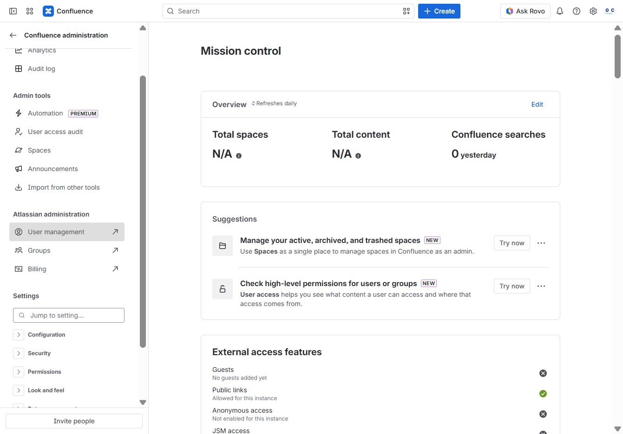Screen dimensions: 623x434
Task: Click external link arrow next to User management
Action: point(115,232)
